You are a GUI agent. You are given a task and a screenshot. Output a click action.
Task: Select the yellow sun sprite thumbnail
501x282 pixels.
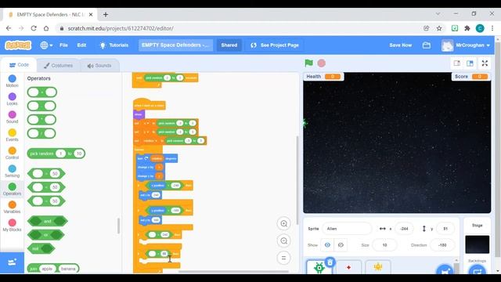tap(378, 267)
